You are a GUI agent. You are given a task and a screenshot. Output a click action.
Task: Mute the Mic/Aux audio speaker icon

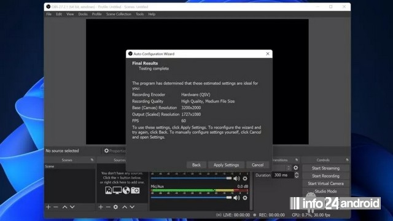pos(236,198)
